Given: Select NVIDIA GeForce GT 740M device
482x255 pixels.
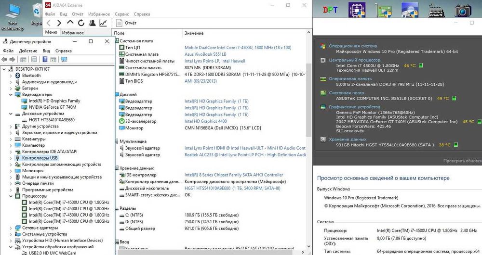Looking at the screenshot, I should click(x=52, y=107).
